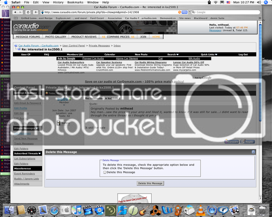Open the Members List page

click(75, 54)
